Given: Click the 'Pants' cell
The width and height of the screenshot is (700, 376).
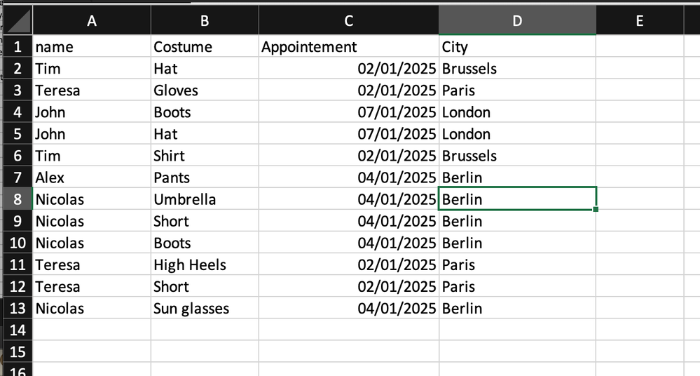Looking at the screenshot, I should tap(205, 177).
